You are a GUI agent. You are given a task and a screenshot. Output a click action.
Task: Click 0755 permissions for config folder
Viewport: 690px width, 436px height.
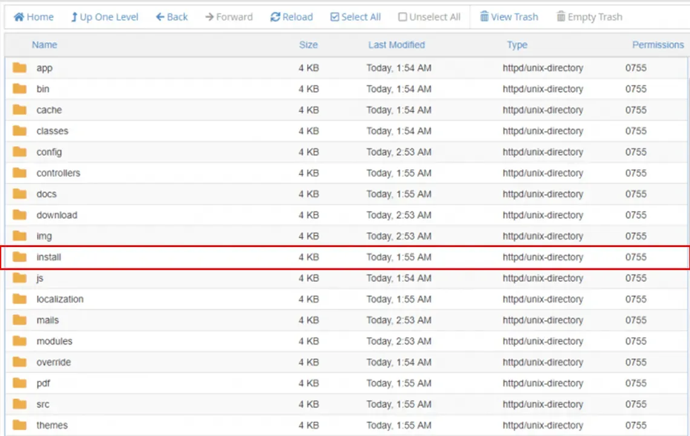[x=636, y=152]
